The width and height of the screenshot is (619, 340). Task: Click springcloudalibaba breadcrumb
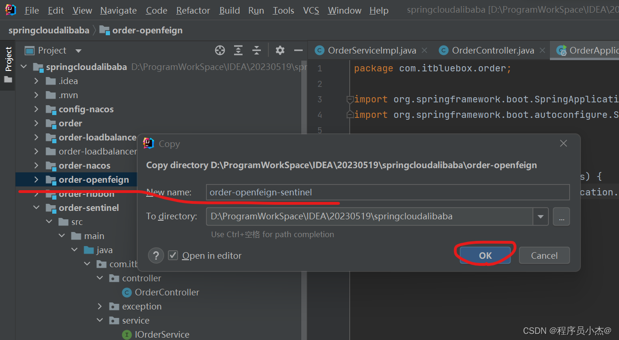[49, 31]
